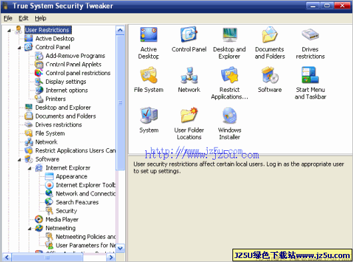Click the Display settings tree icon
Viewport: 353px width, 262px height.
39,82
